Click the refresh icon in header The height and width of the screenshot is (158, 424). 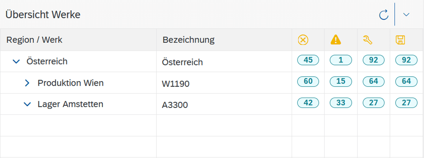click(383, 15)
